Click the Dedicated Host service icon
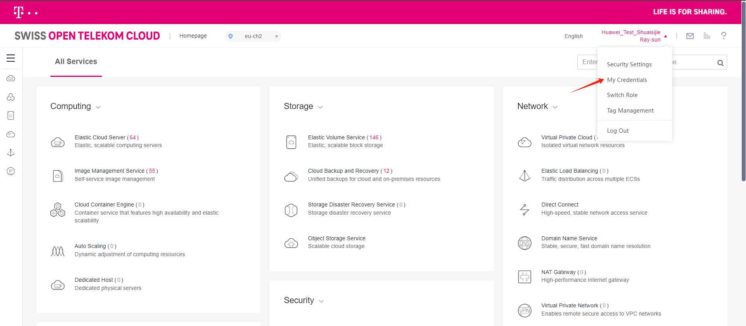 pos(58,285)
